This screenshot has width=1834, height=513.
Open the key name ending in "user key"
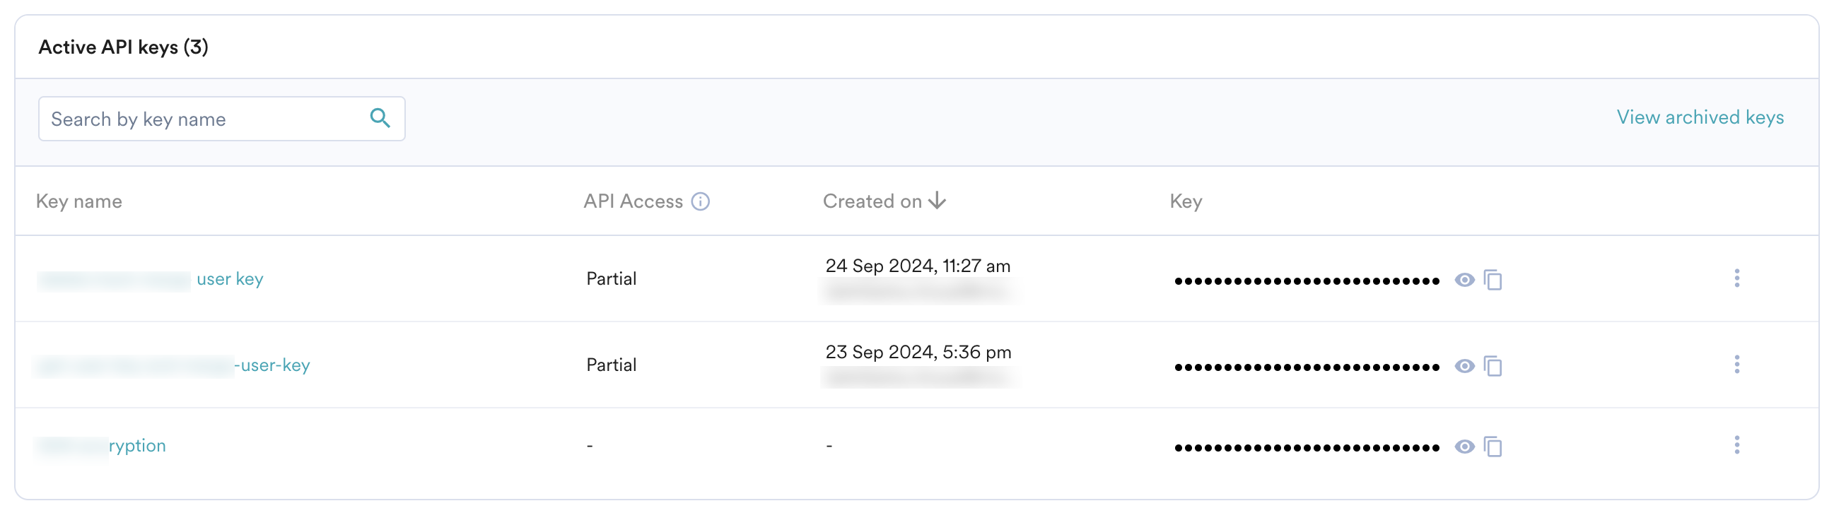tap(229, 279)
